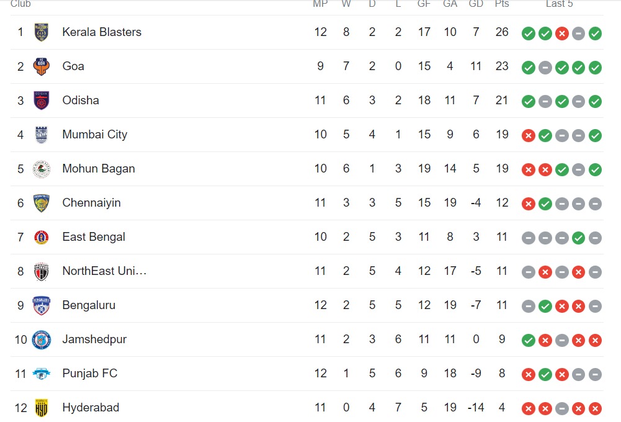Click the East Bengal club crest
Screen dimensions: 621x422
(42, 237)
